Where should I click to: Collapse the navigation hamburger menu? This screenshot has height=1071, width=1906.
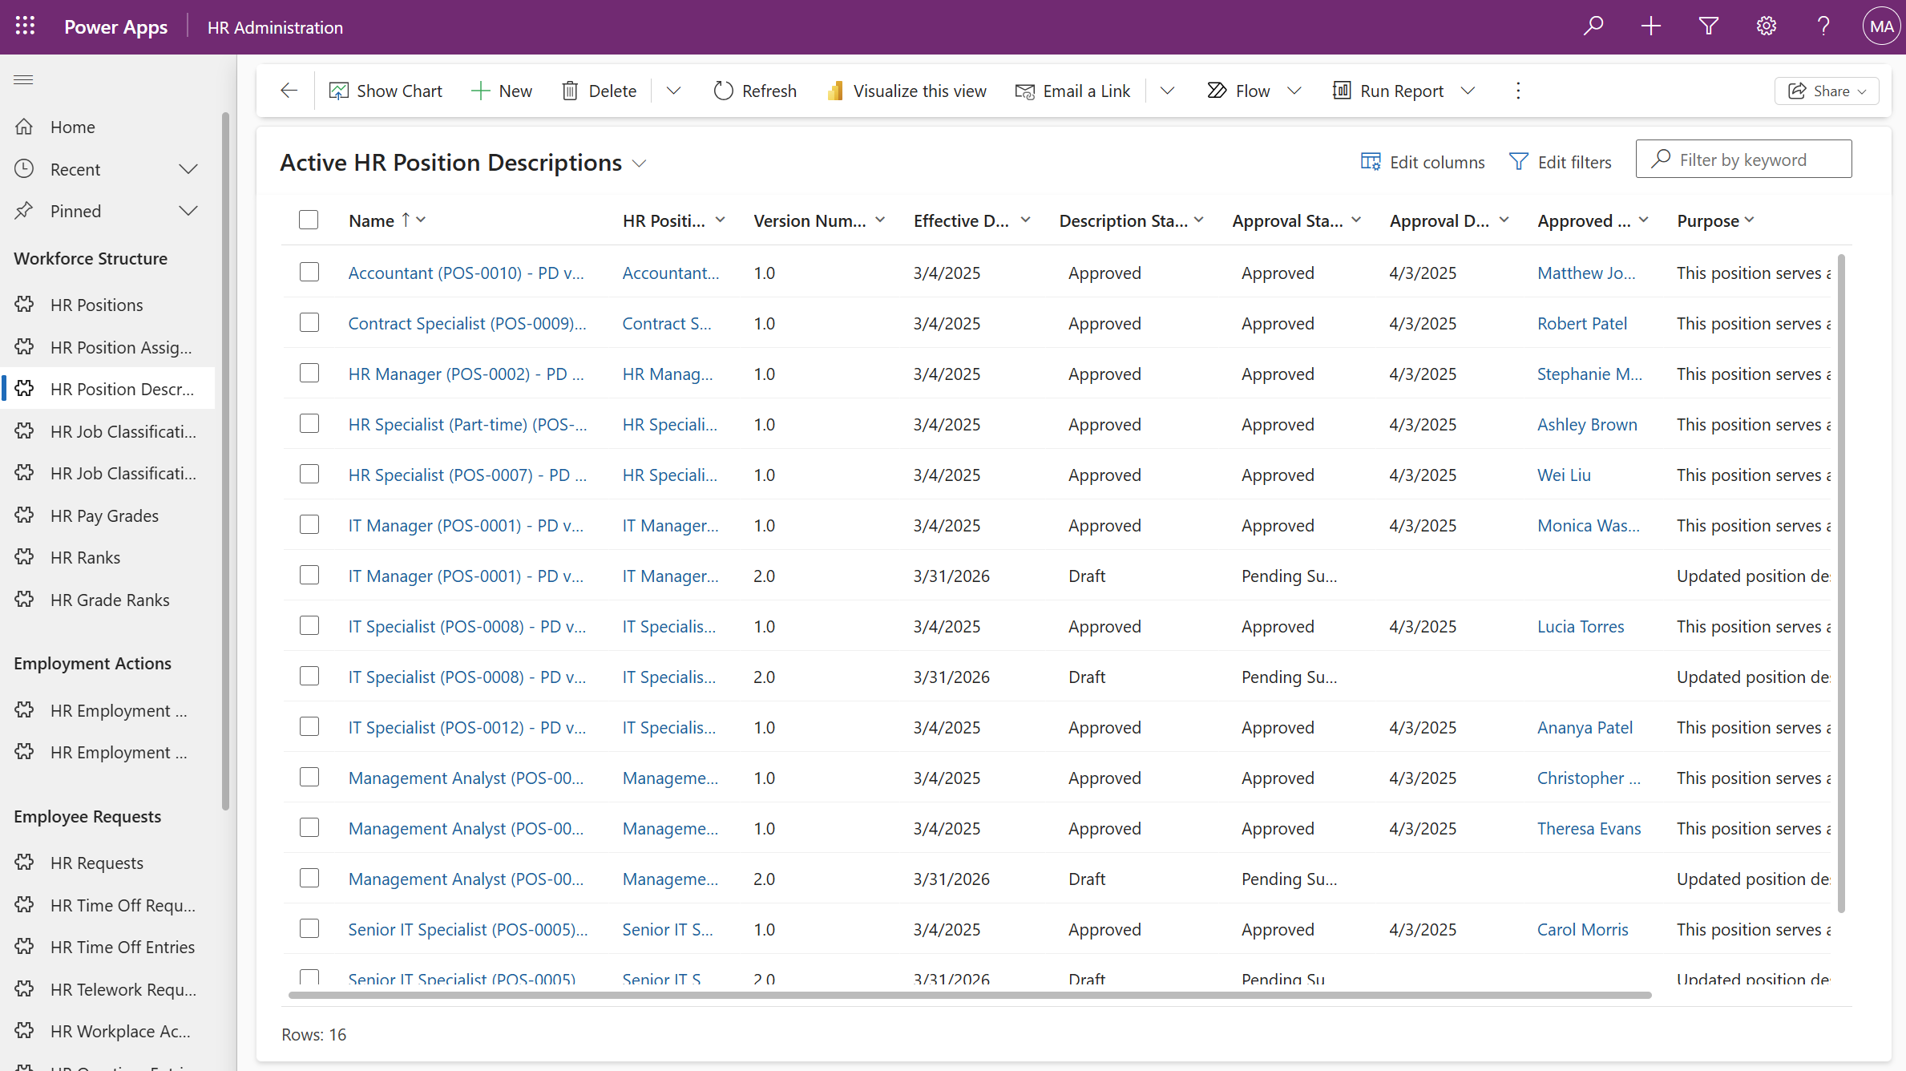point(24,79)
